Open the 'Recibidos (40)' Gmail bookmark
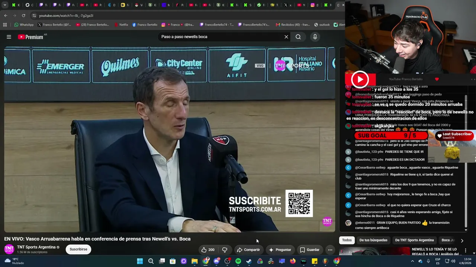 pos(293,25)
